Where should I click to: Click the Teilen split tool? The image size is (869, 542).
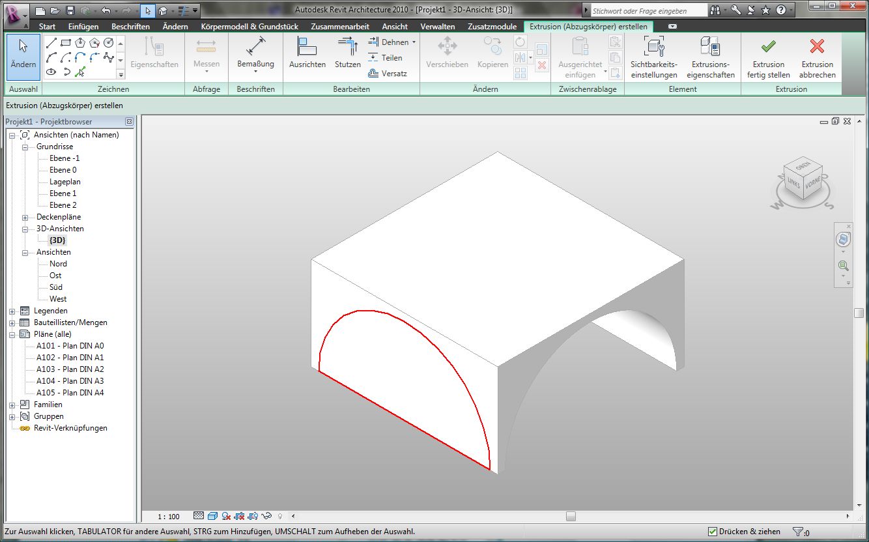(x=386, y=58)
